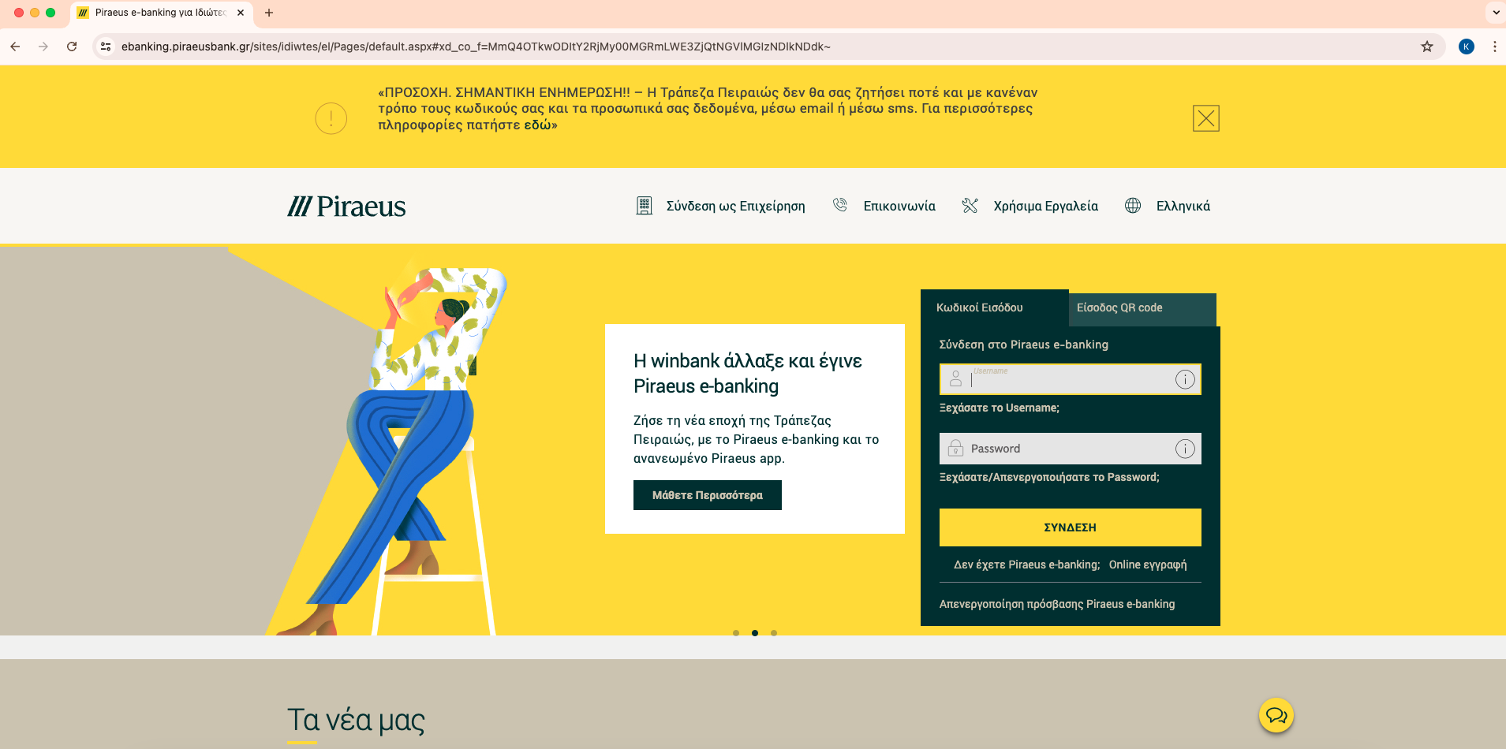
Task: Open the Online εγγραφή link
Action: pyautogui.click(x=1148, y=565)
